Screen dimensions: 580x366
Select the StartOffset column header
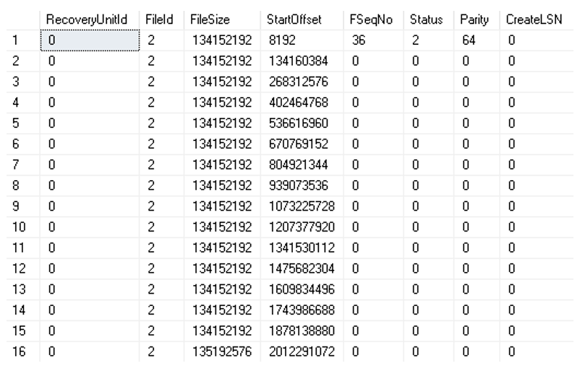(294, 17)
